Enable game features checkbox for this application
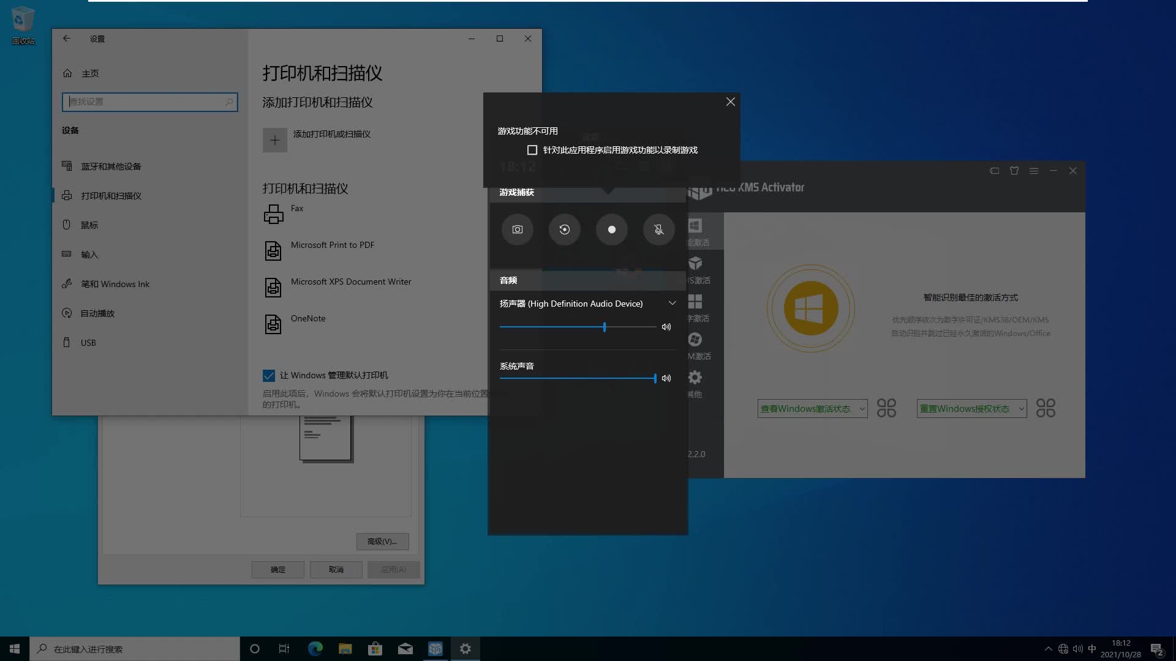The image size is (1176, 661). coord(532,149)
